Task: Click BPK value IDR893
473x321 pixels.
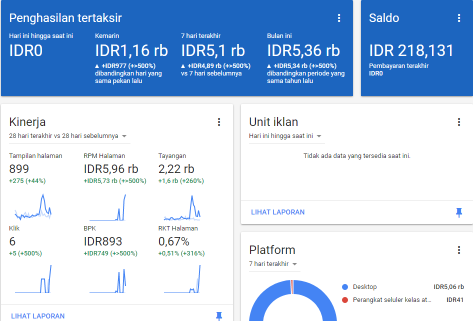Action: (103, 241)
